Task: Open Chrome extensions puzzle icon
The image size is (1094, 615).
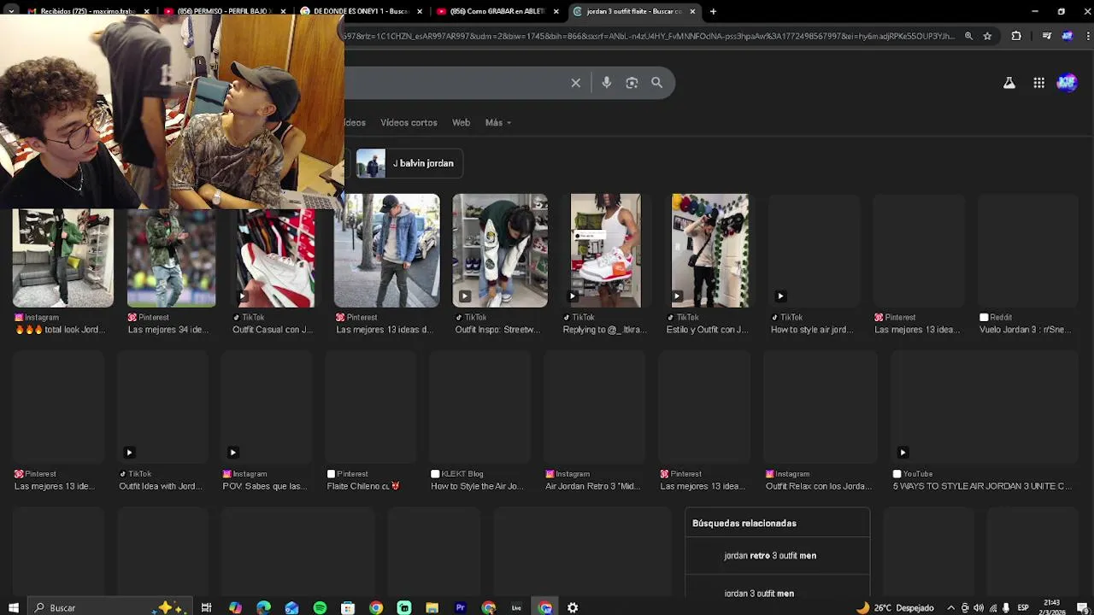Action: point(1016,36)
